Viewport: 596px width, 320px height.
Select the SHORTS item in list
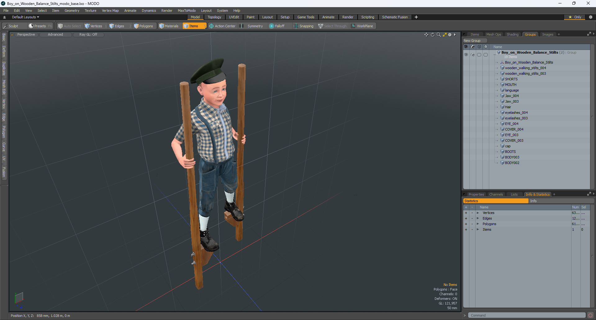511,79
